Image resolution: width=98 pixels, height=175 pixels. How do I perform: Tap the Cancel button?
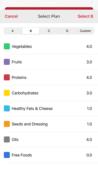[11, 16]
